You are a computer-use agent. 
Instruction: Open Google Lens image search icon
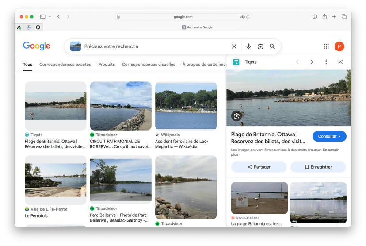[260, 46]
